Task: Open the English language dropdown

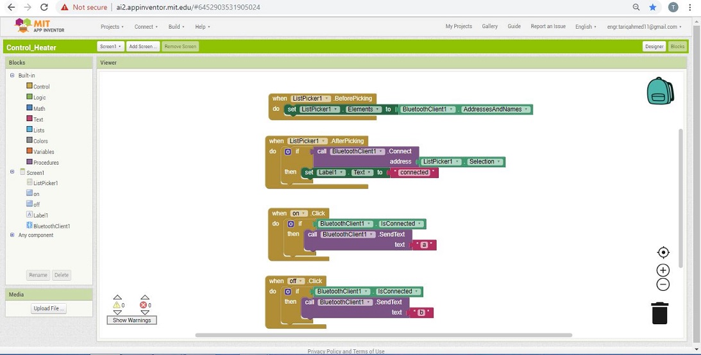Action: coord(586,27)
